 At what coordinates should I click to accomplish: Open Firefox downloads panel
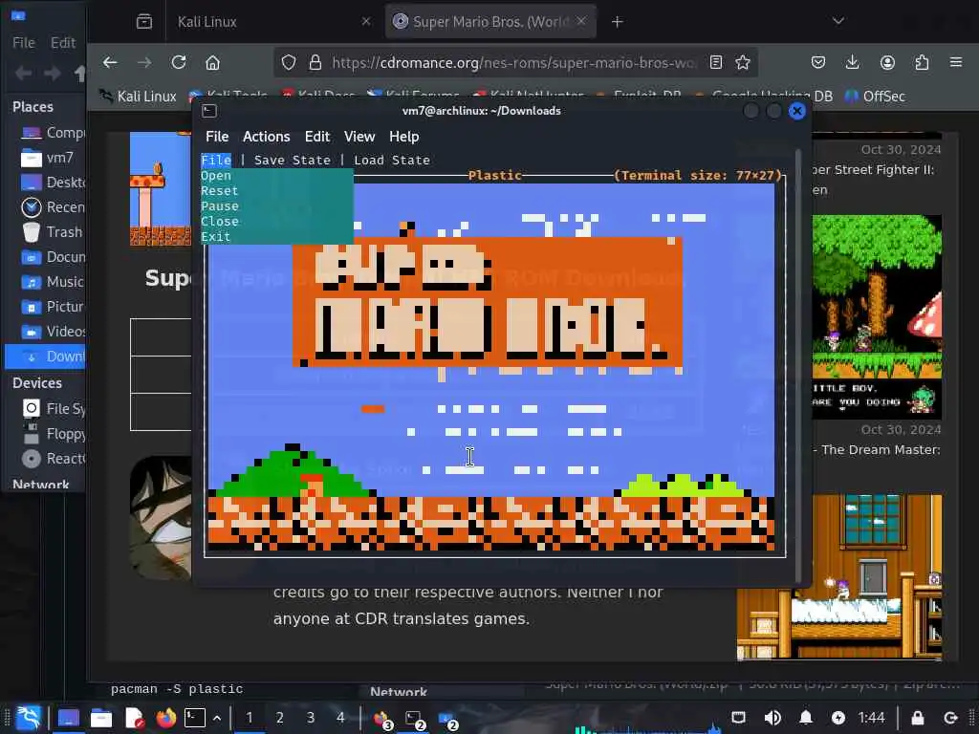coord(852,62)
